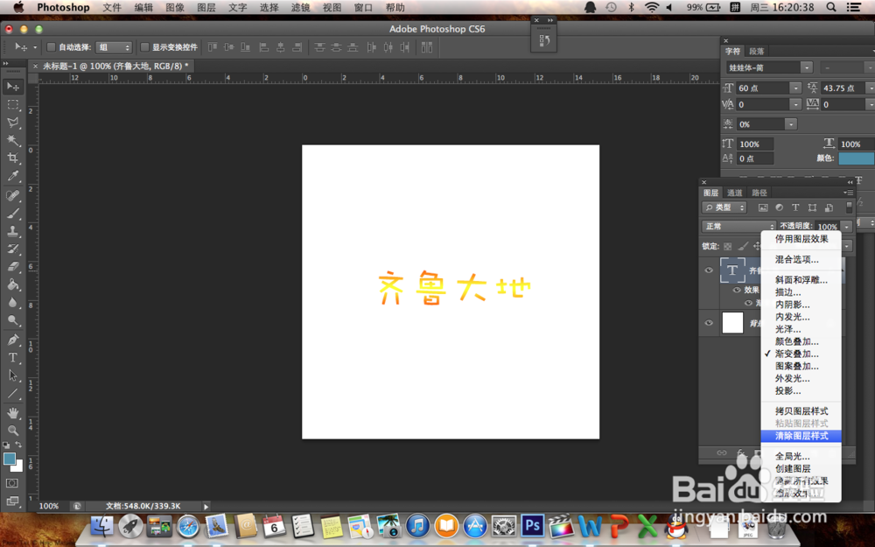Select the Brush tool
The image size is (875, 547).
(12, 214)
